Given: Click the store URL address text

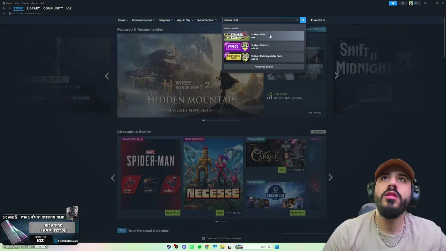Looking at the screenshot, I should [x=27, y=14].
